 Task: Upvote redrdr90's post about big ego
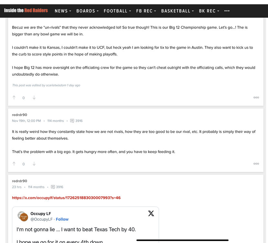point(14,164)
